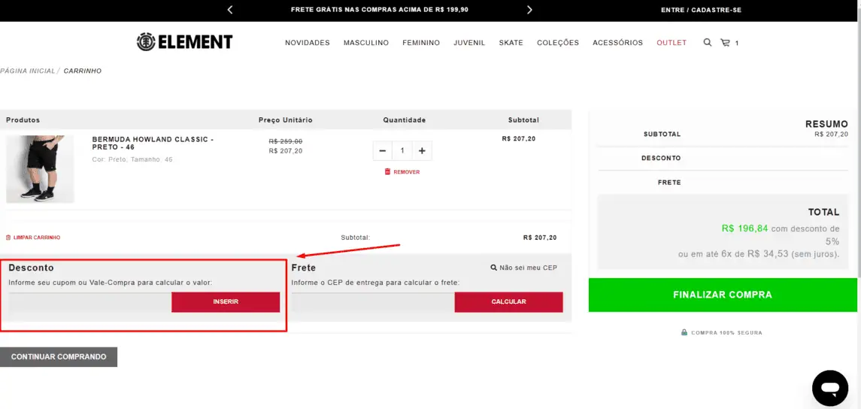Click the Frete Grátis banner text
Image resolution: width=861 pixels, height=409 pixels.
(x=380, y=10)
